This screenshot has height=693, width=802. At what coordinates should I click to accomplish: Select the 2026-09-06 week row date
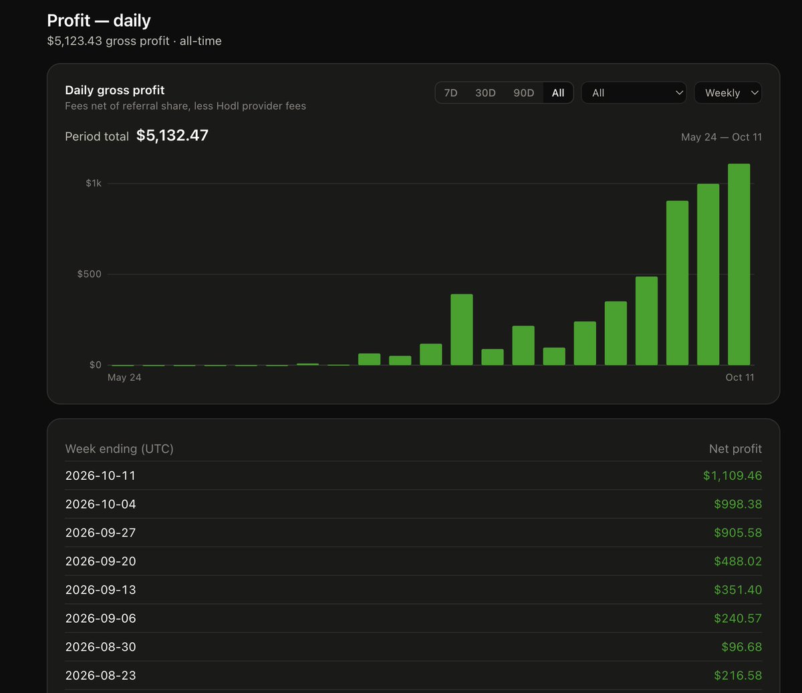pyautogui.click(x=100, y=619)
